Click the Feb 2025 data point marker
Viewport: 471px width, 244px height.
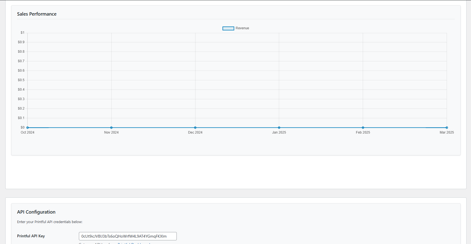click(x=363, y=128)
